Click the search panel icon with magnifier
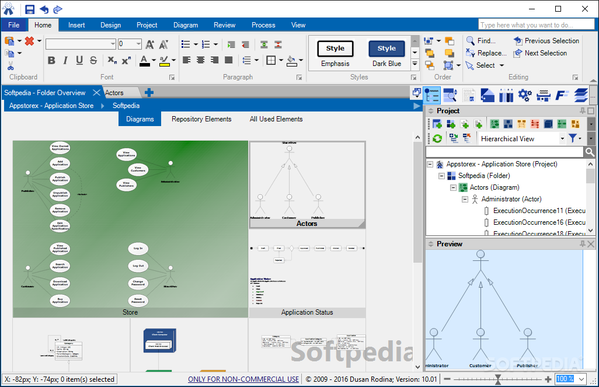The height and width of the screenshot is (387, 599). coord(450,95)
